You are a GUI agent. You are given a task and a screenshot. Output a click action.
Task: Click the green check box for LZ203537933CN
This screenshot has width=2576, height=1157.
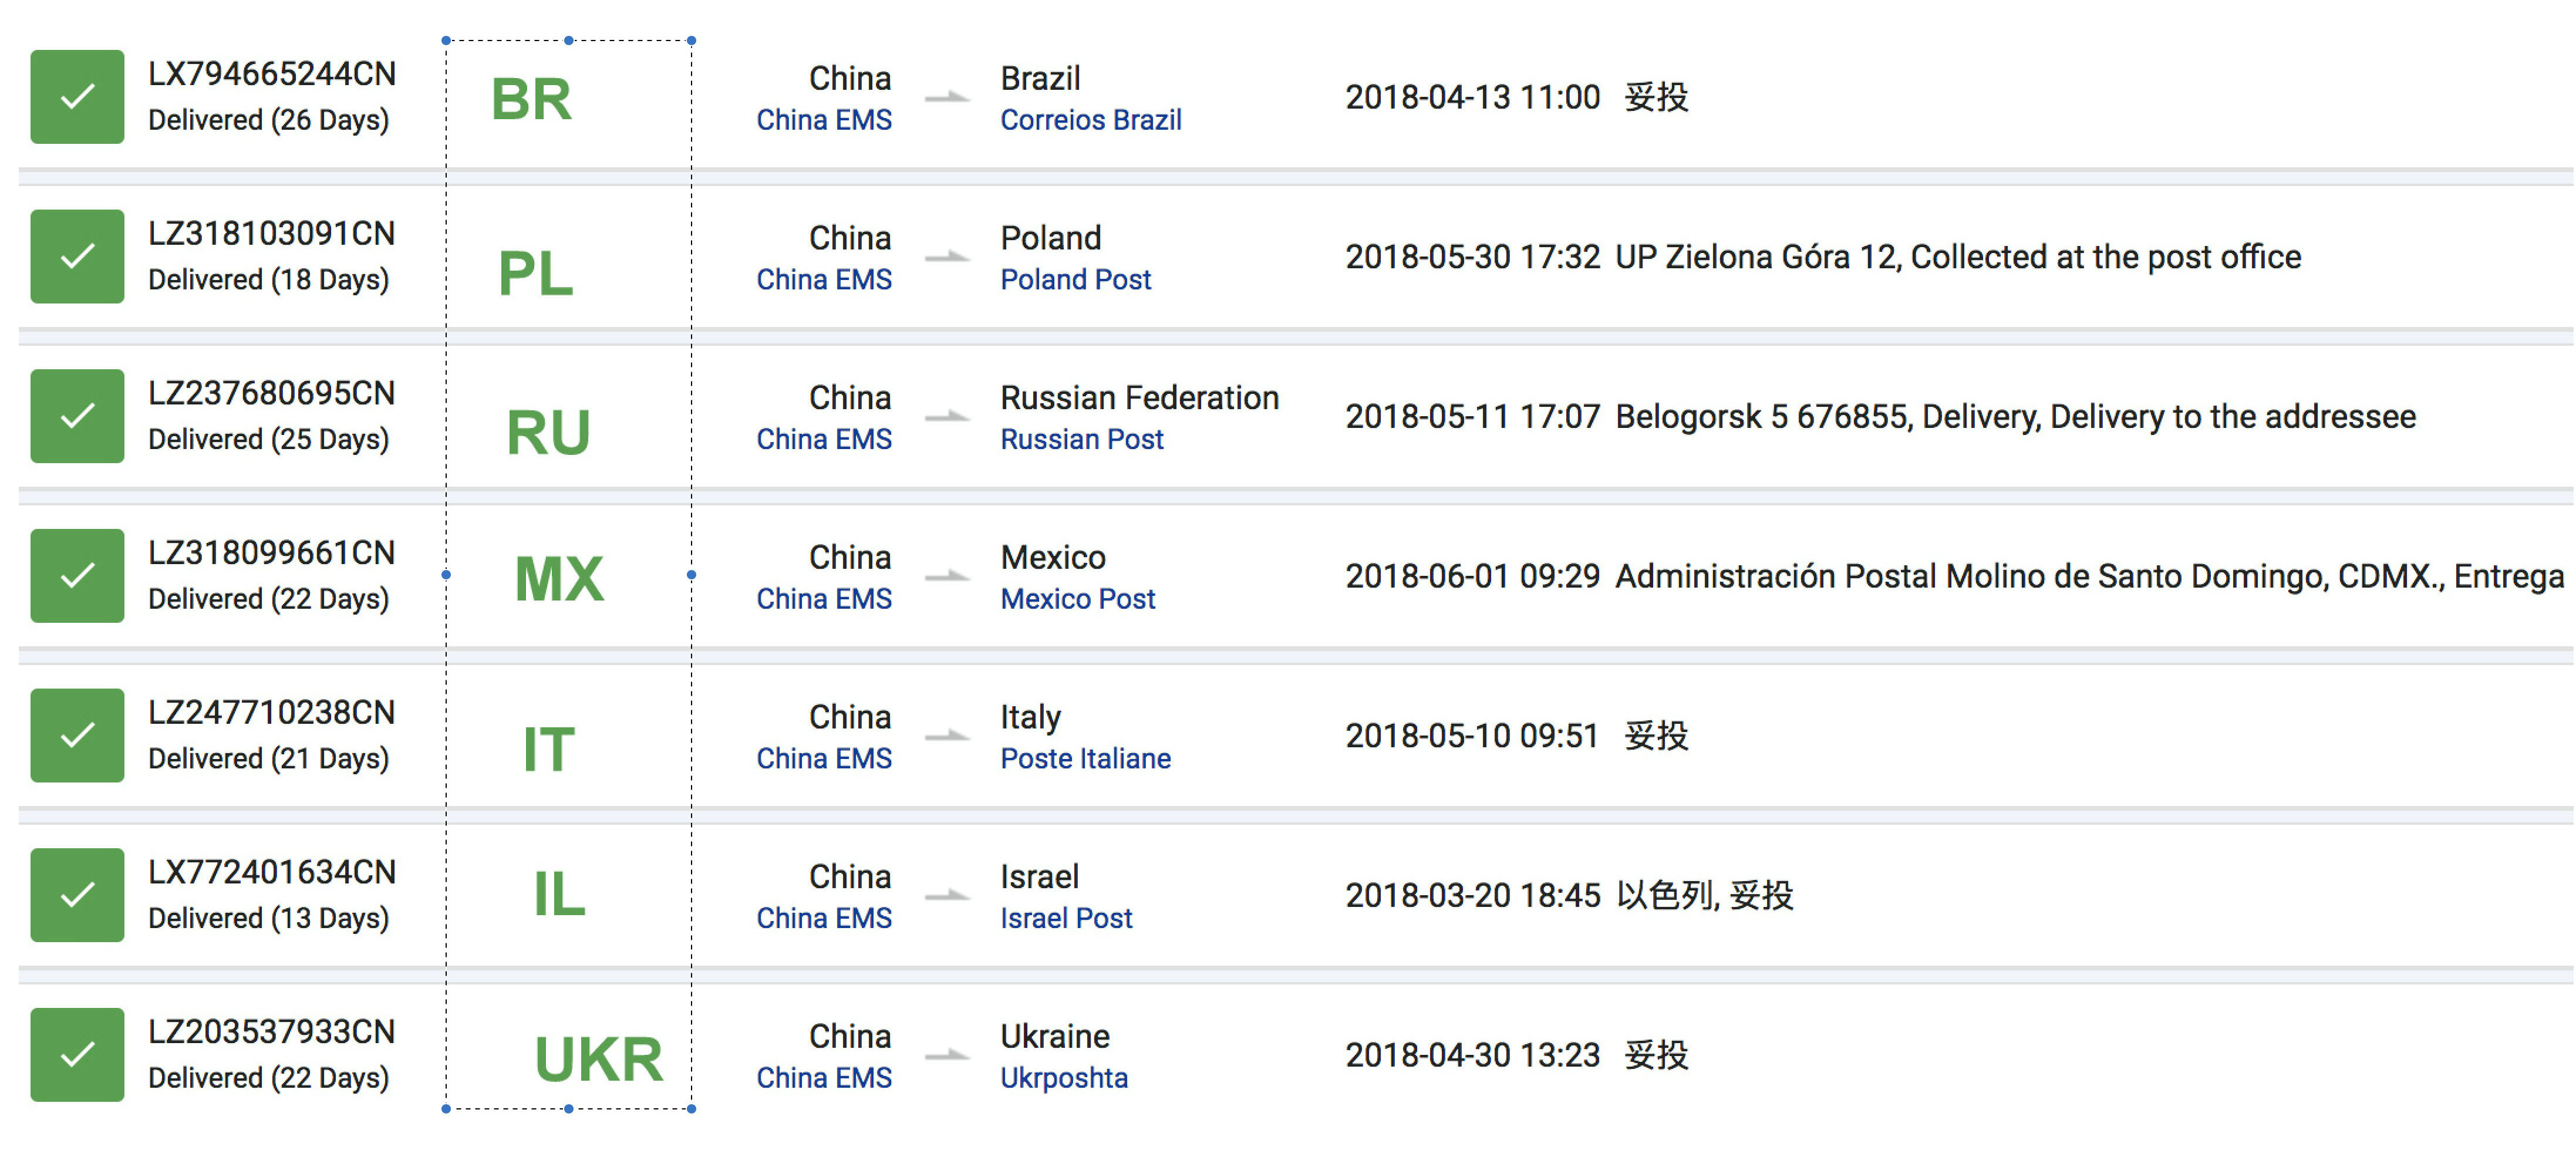point(77,1054)
